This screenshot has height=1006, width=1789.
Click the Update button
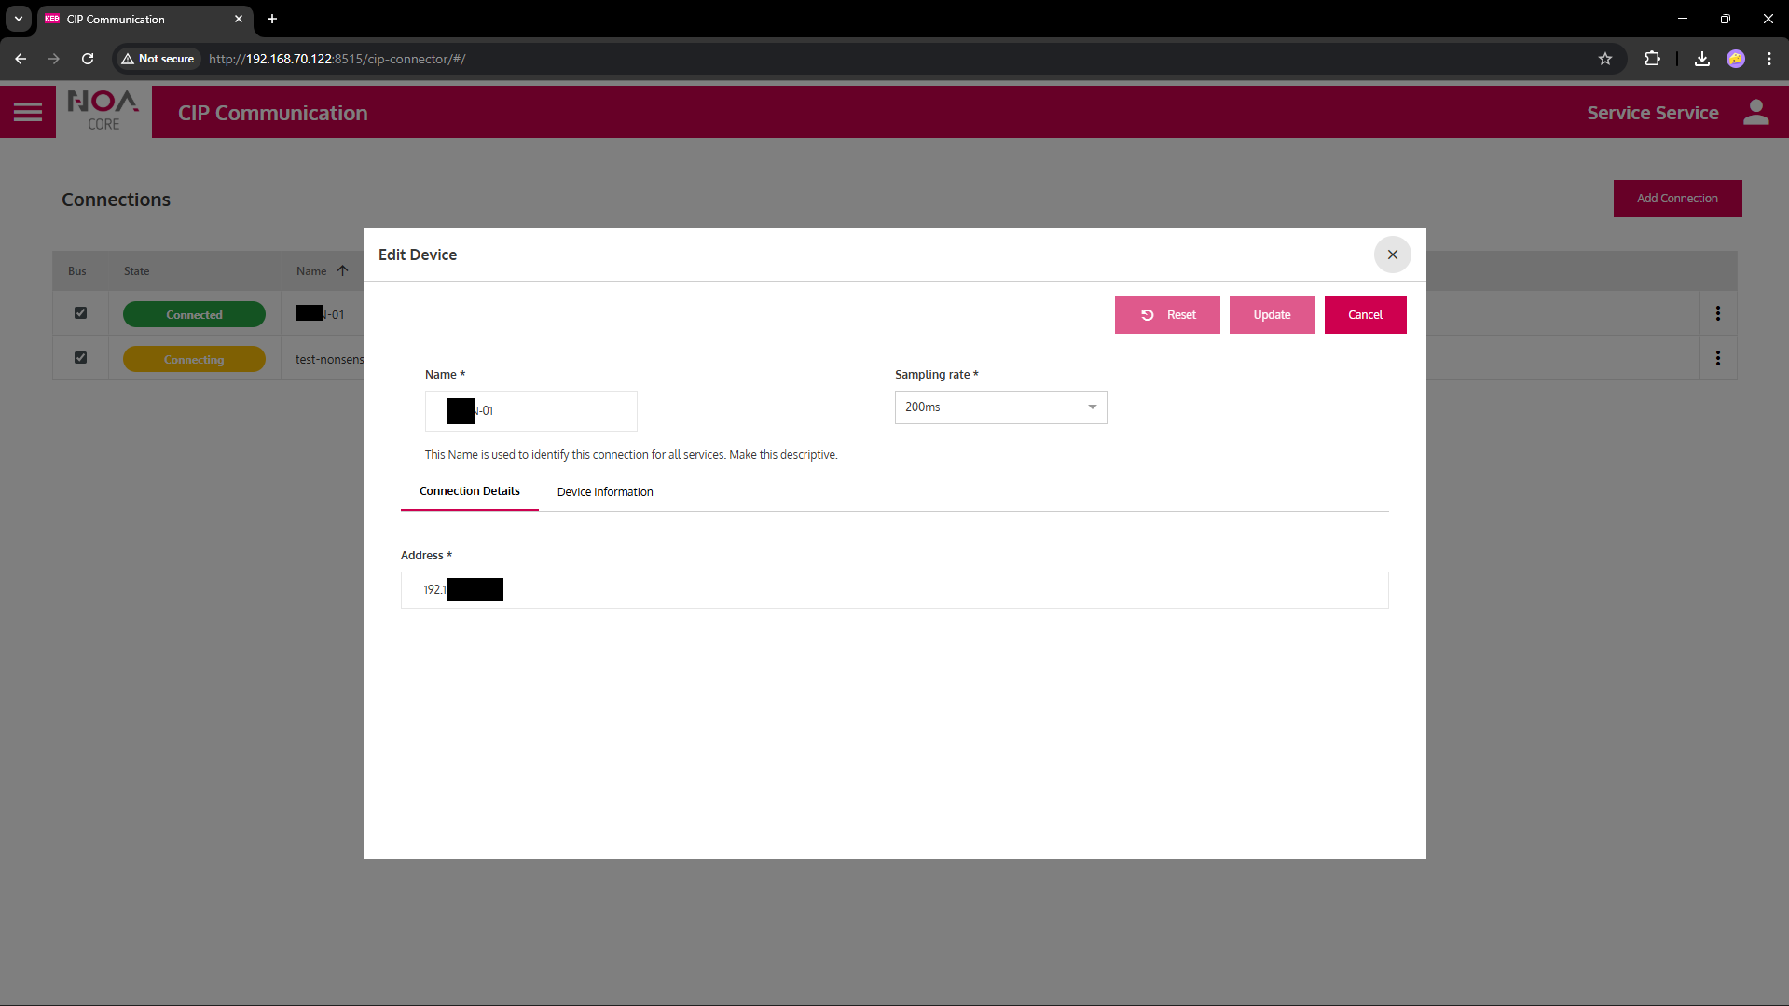click(1272, 315)
